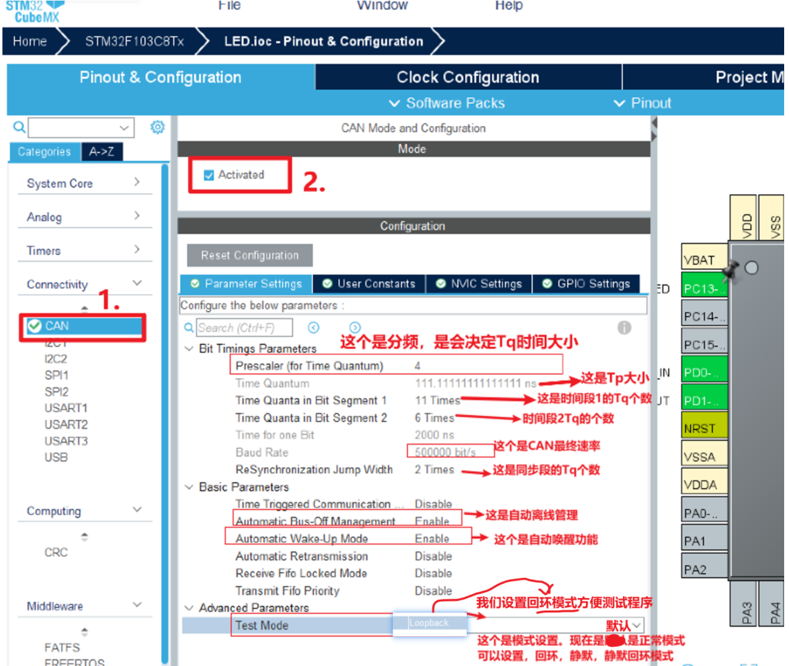Open the Help menu

point(509,5)
